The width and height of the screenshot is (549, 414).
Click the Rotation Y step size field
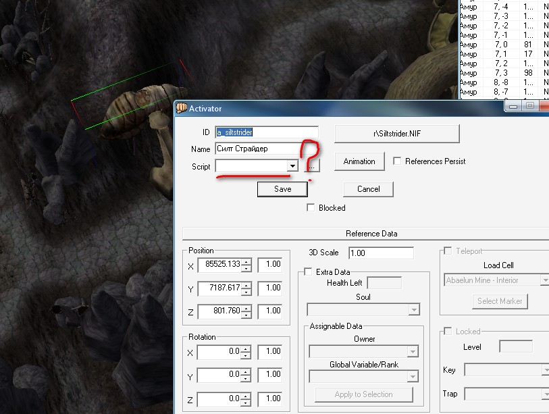tap(270, 375)
